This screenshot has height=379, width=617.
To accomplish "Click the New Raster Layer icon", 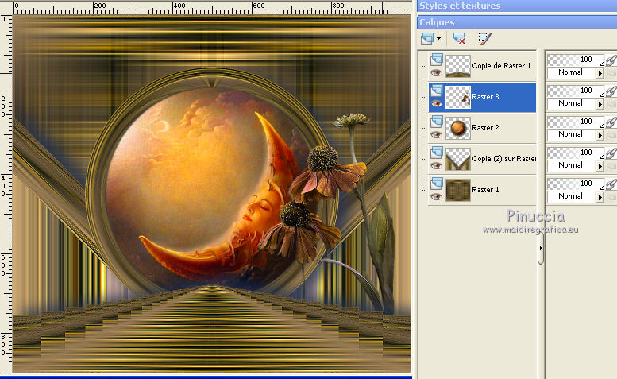I will click(x=427, y=38).
